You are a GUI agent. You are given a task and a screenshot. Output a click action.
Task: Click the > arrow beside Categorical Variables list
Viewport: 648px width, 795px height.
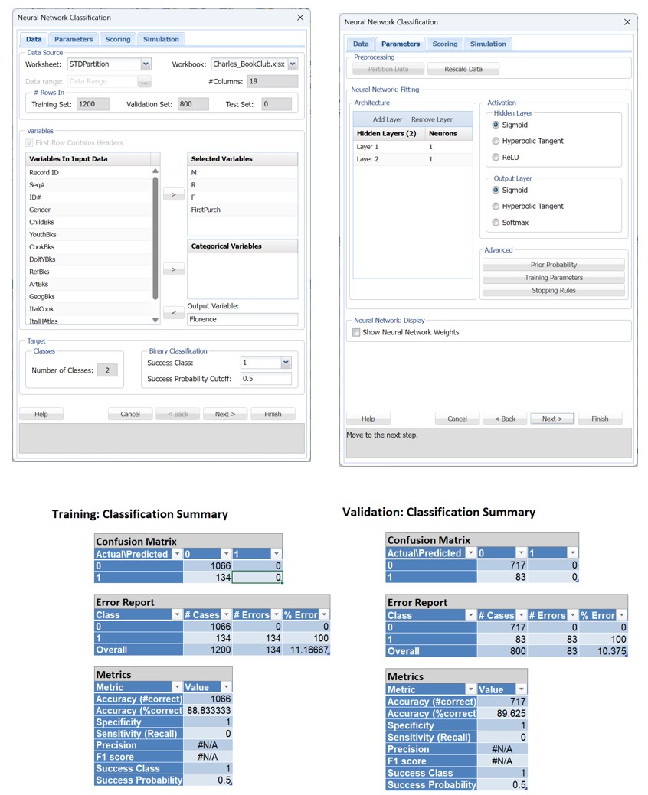pyautogui.click(x=174, y=269)
